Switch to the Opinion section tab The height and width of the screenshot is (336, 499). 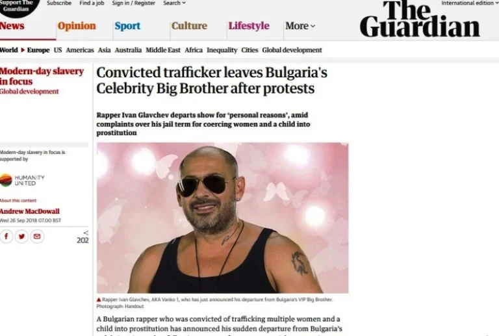coord(77,26)
